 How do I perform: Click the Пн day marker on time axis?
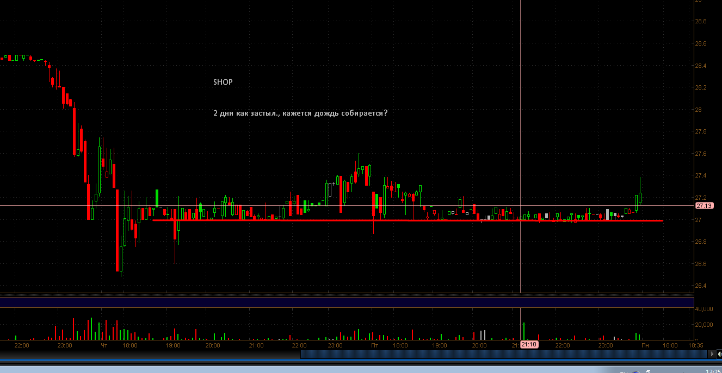[x=645, y=345]
